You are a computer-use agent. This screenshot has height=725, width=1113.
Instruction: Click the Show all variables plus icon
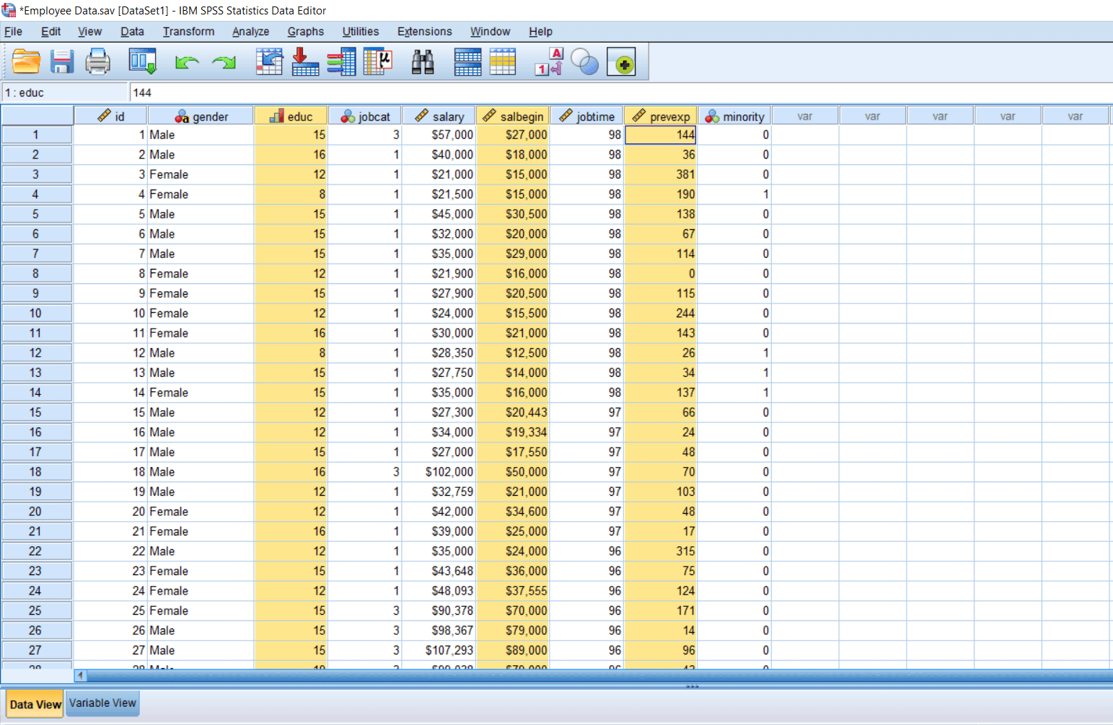(622, 63)
